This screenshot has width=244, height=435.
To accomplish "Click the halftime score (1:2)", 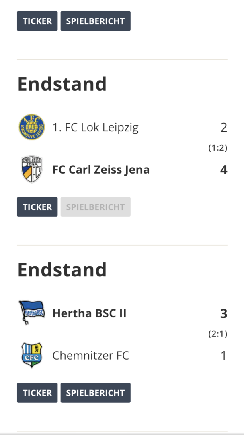I will coord(217,148).
